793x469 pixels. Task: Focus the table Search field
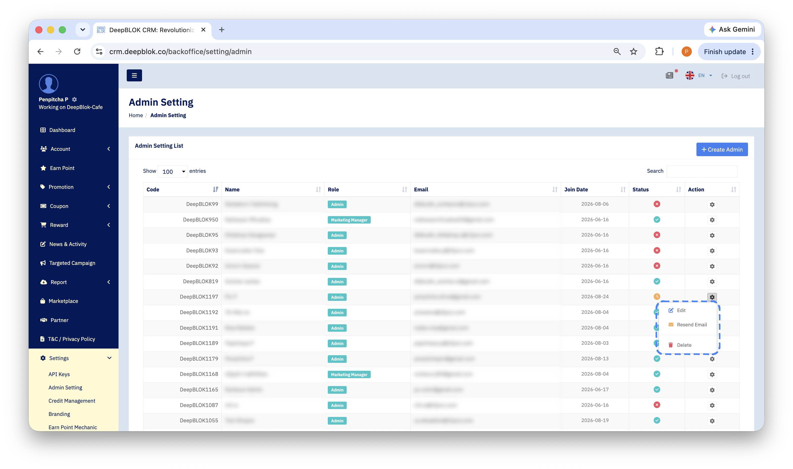[702, 171]
